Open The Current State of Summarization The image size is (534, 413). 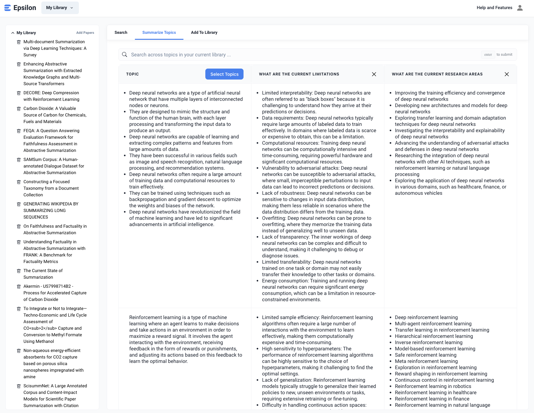pyautogui.click(x=43, y=274)
